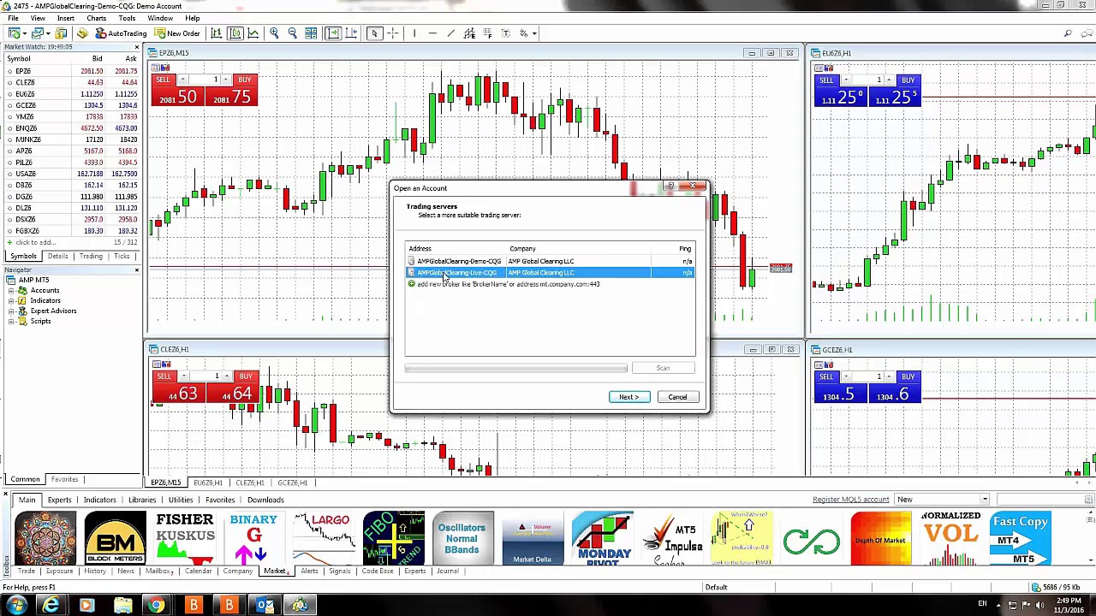Open the shapes tool dropdown arrow
This screenshot has height=616, width=1096.
coord(533,33)
